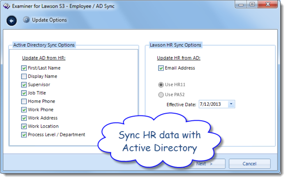Select the Use HR11 radio button

pyautogui.click(x=161, y=85)
